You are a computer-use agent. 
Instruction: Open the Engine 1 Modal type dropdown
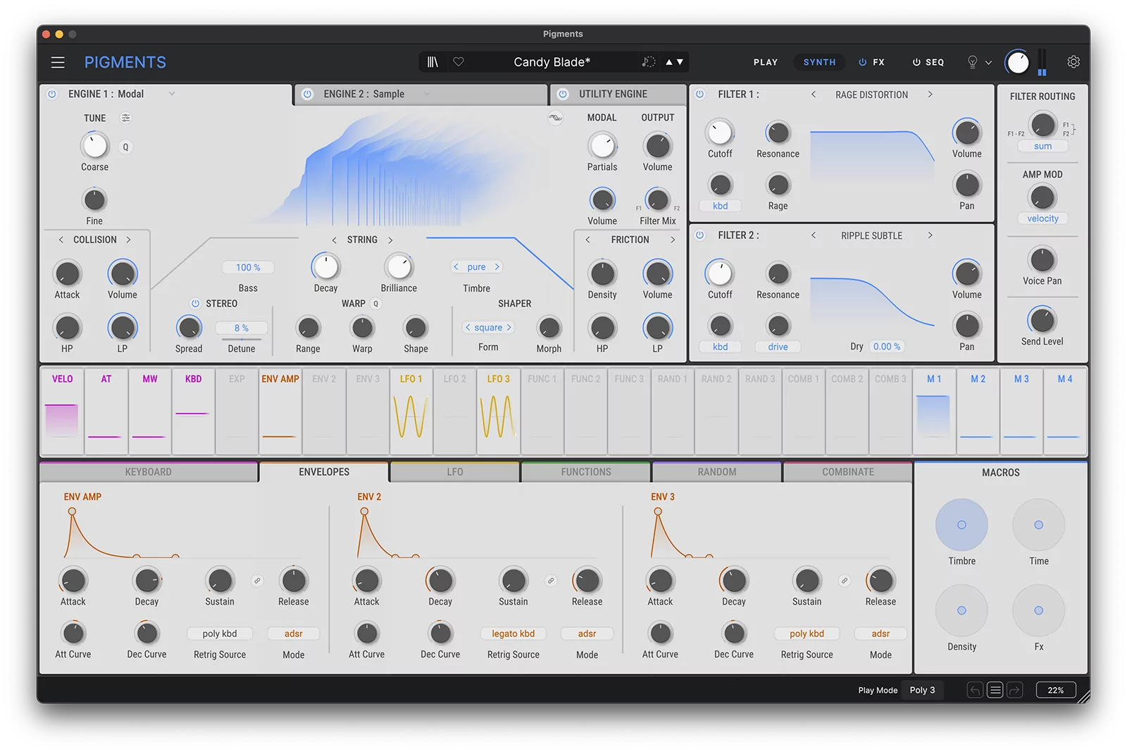(172, 94)
